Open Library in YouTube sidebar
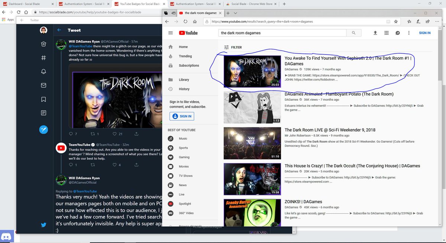Image resolution: width=446 pixels, height=243 pixels. pos(184,80)
